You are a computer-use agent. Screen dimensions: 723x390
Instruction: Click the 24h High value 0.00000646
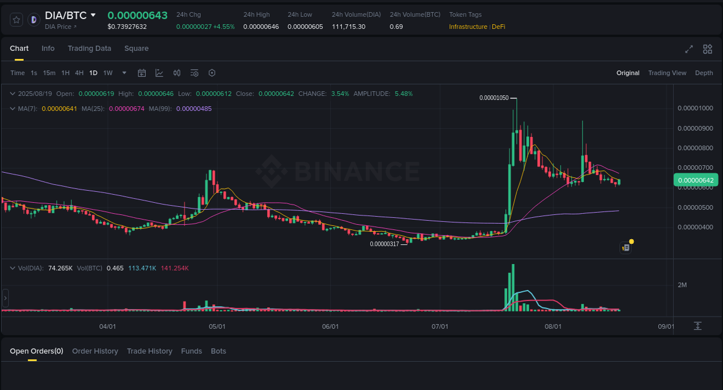tap(261, 27)
